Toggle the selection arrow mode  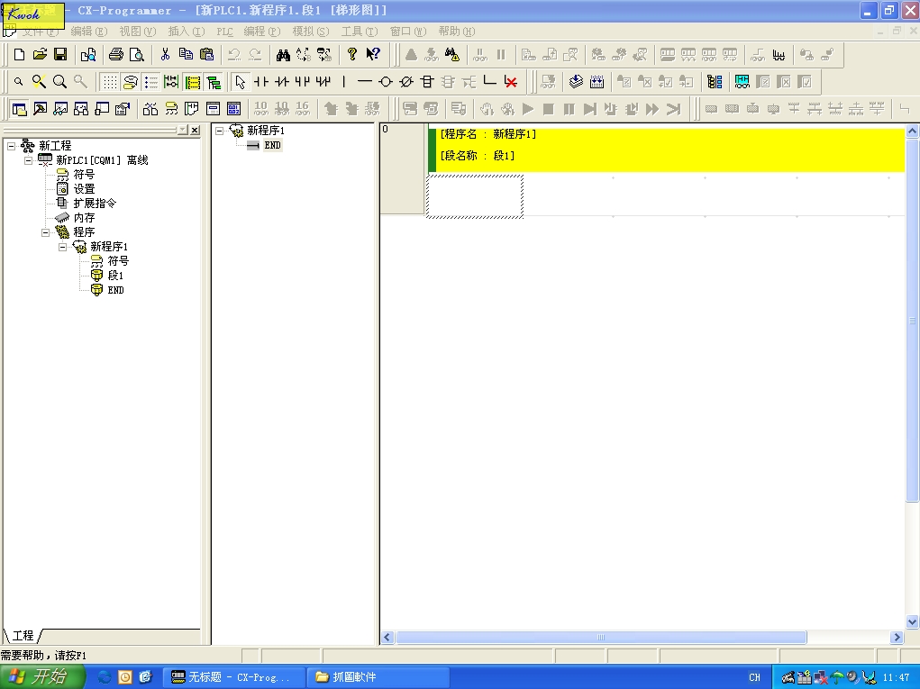[240, 82]
